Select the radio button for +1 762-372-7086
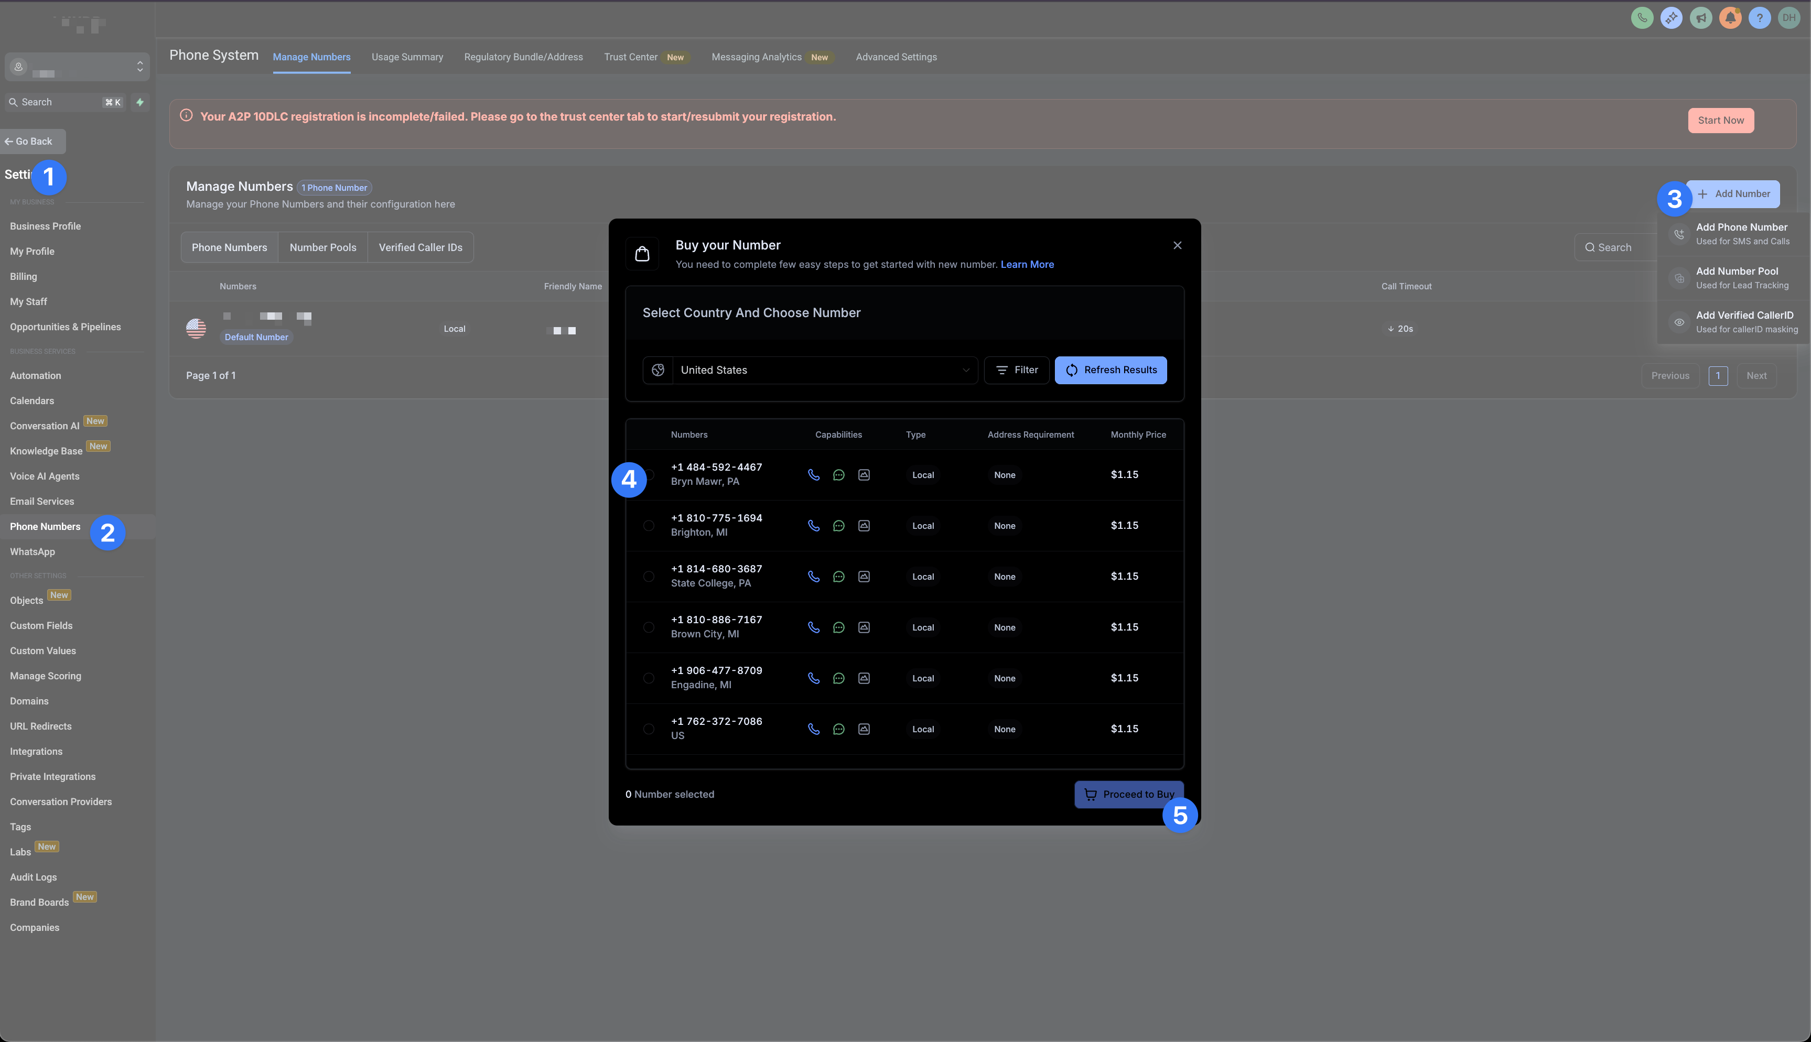1811x1042 pixels. 649,729
